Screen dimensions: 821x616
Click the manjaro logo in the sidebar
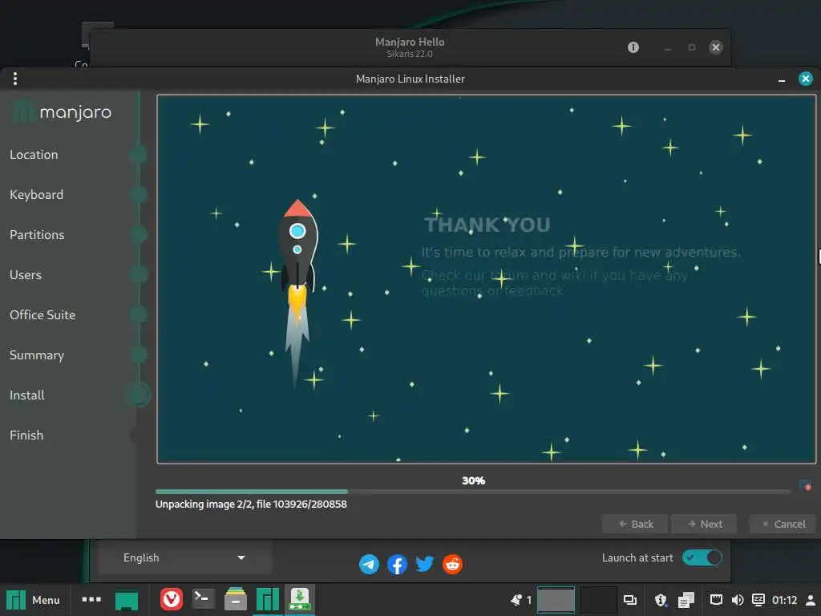[x=63, y=112]
